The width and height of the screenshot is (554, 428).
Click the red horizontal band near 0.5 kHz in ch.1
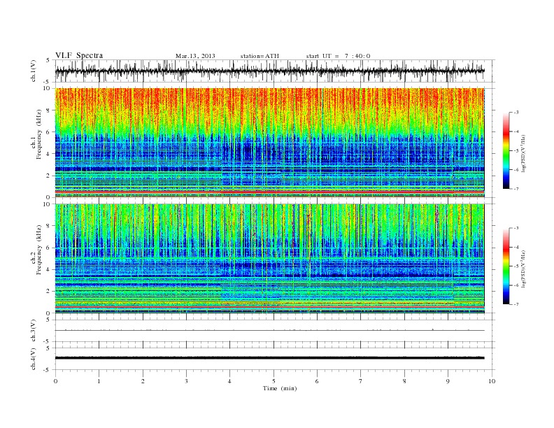click(269, 192)
